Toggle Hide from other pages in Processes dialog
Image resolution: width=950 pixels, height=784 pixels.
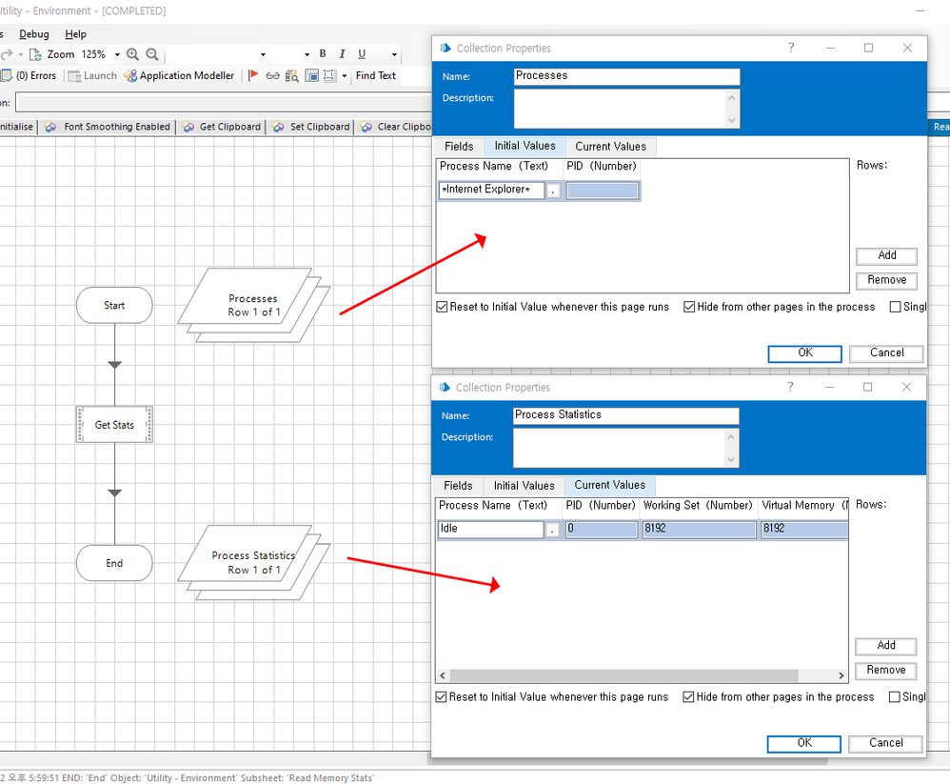[x=689, y=308]
